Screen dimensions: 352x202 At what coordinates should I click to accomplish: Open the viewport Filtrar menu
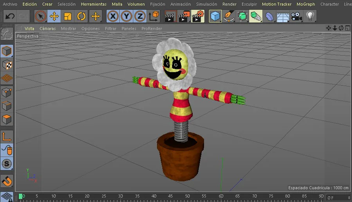click(x=110, y=28)
